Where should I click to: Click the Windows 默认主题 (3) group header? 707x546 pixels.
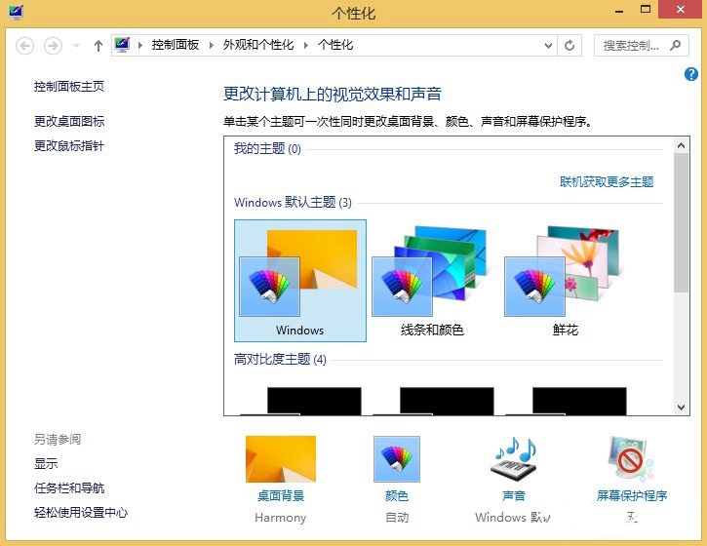(293, 202)
